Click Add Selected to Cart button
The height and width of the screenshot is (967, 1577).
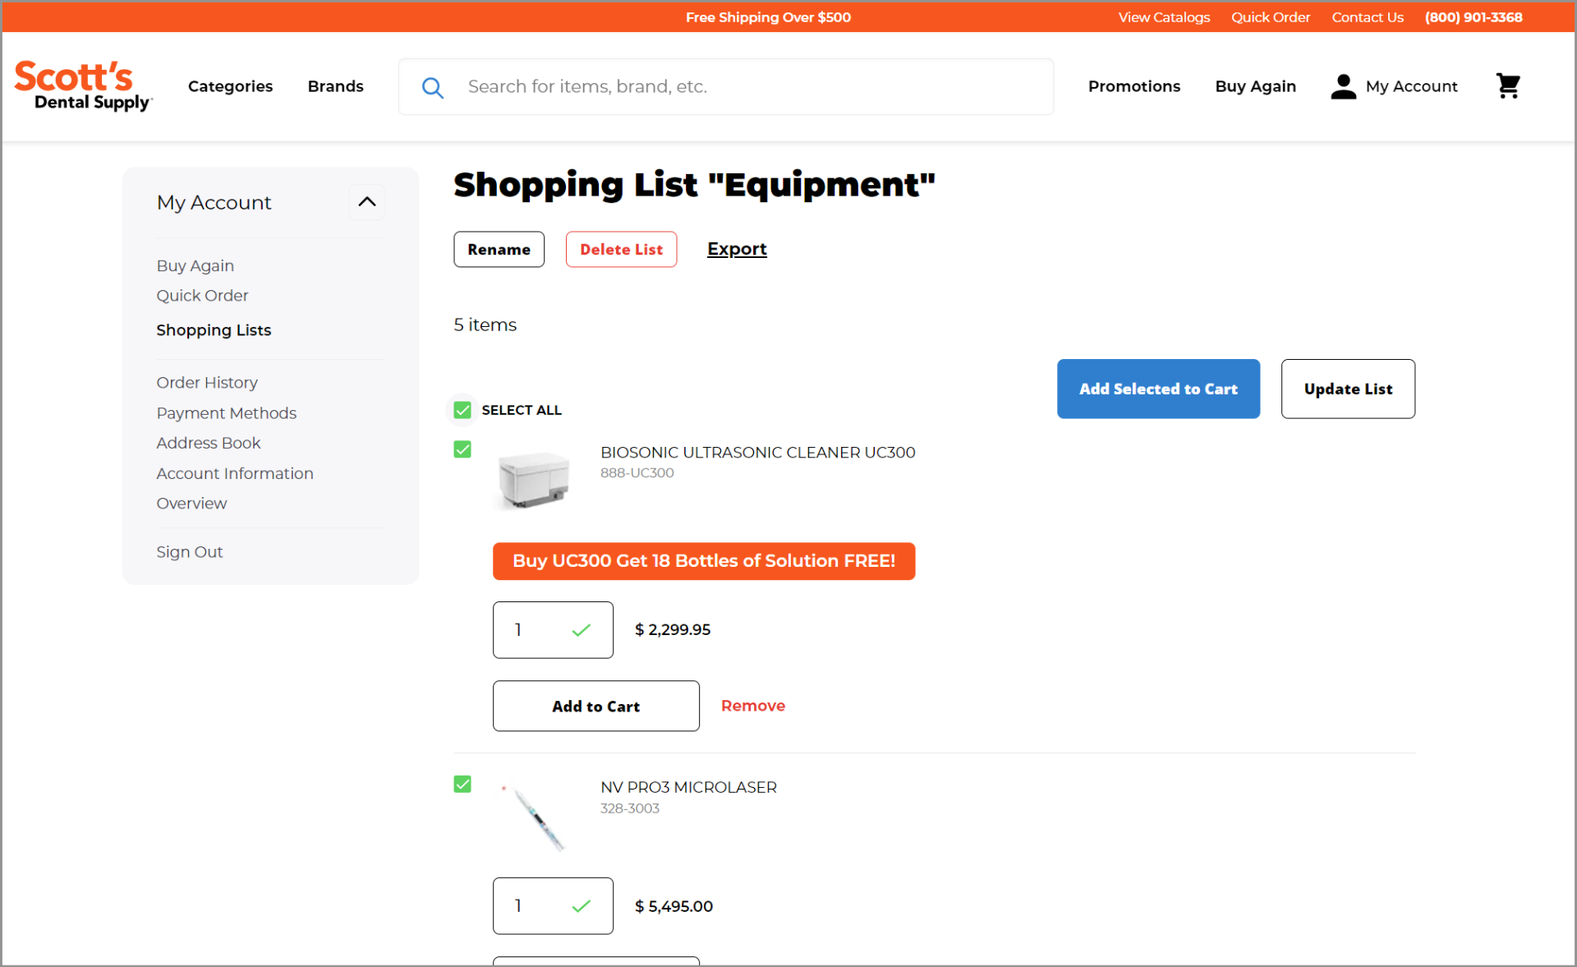[1158, 389]
